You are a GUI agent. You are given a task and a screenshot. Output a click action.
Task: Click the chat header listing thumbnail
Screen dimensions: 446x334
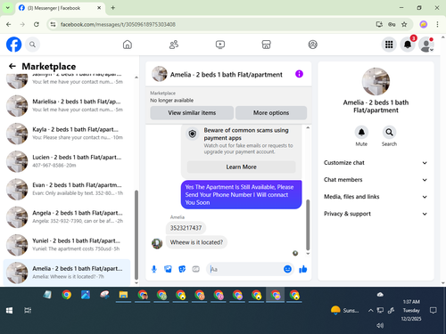[x=160, y=74]
